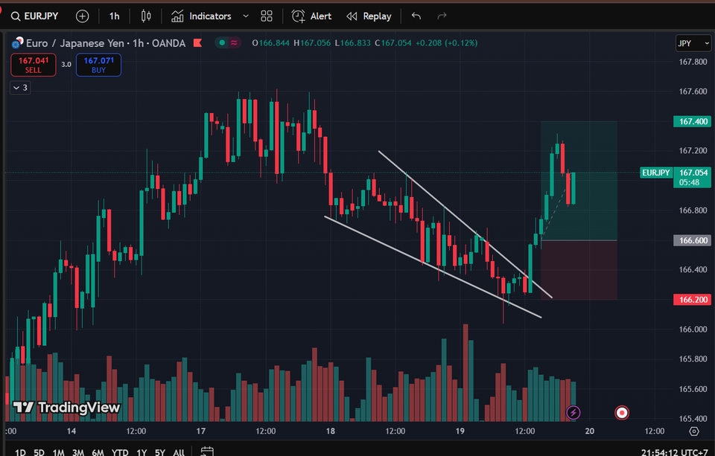This screenshot has height=456, width=715.
Task: Open chart settings gear near price scale
Action: [693, 431]
